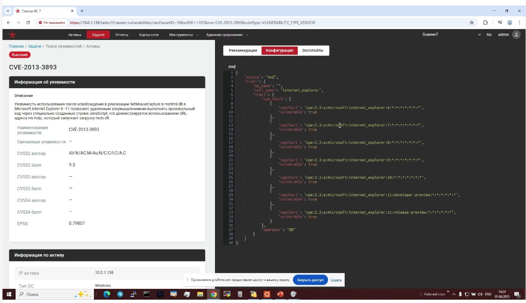Click the Поиск уязвимостей breadcrumb
This screenshot has height=303, width=526.
click(64, 46)
